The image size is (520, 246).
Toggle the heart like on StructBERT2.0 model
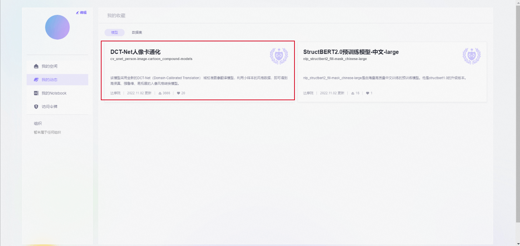(366, 93)
